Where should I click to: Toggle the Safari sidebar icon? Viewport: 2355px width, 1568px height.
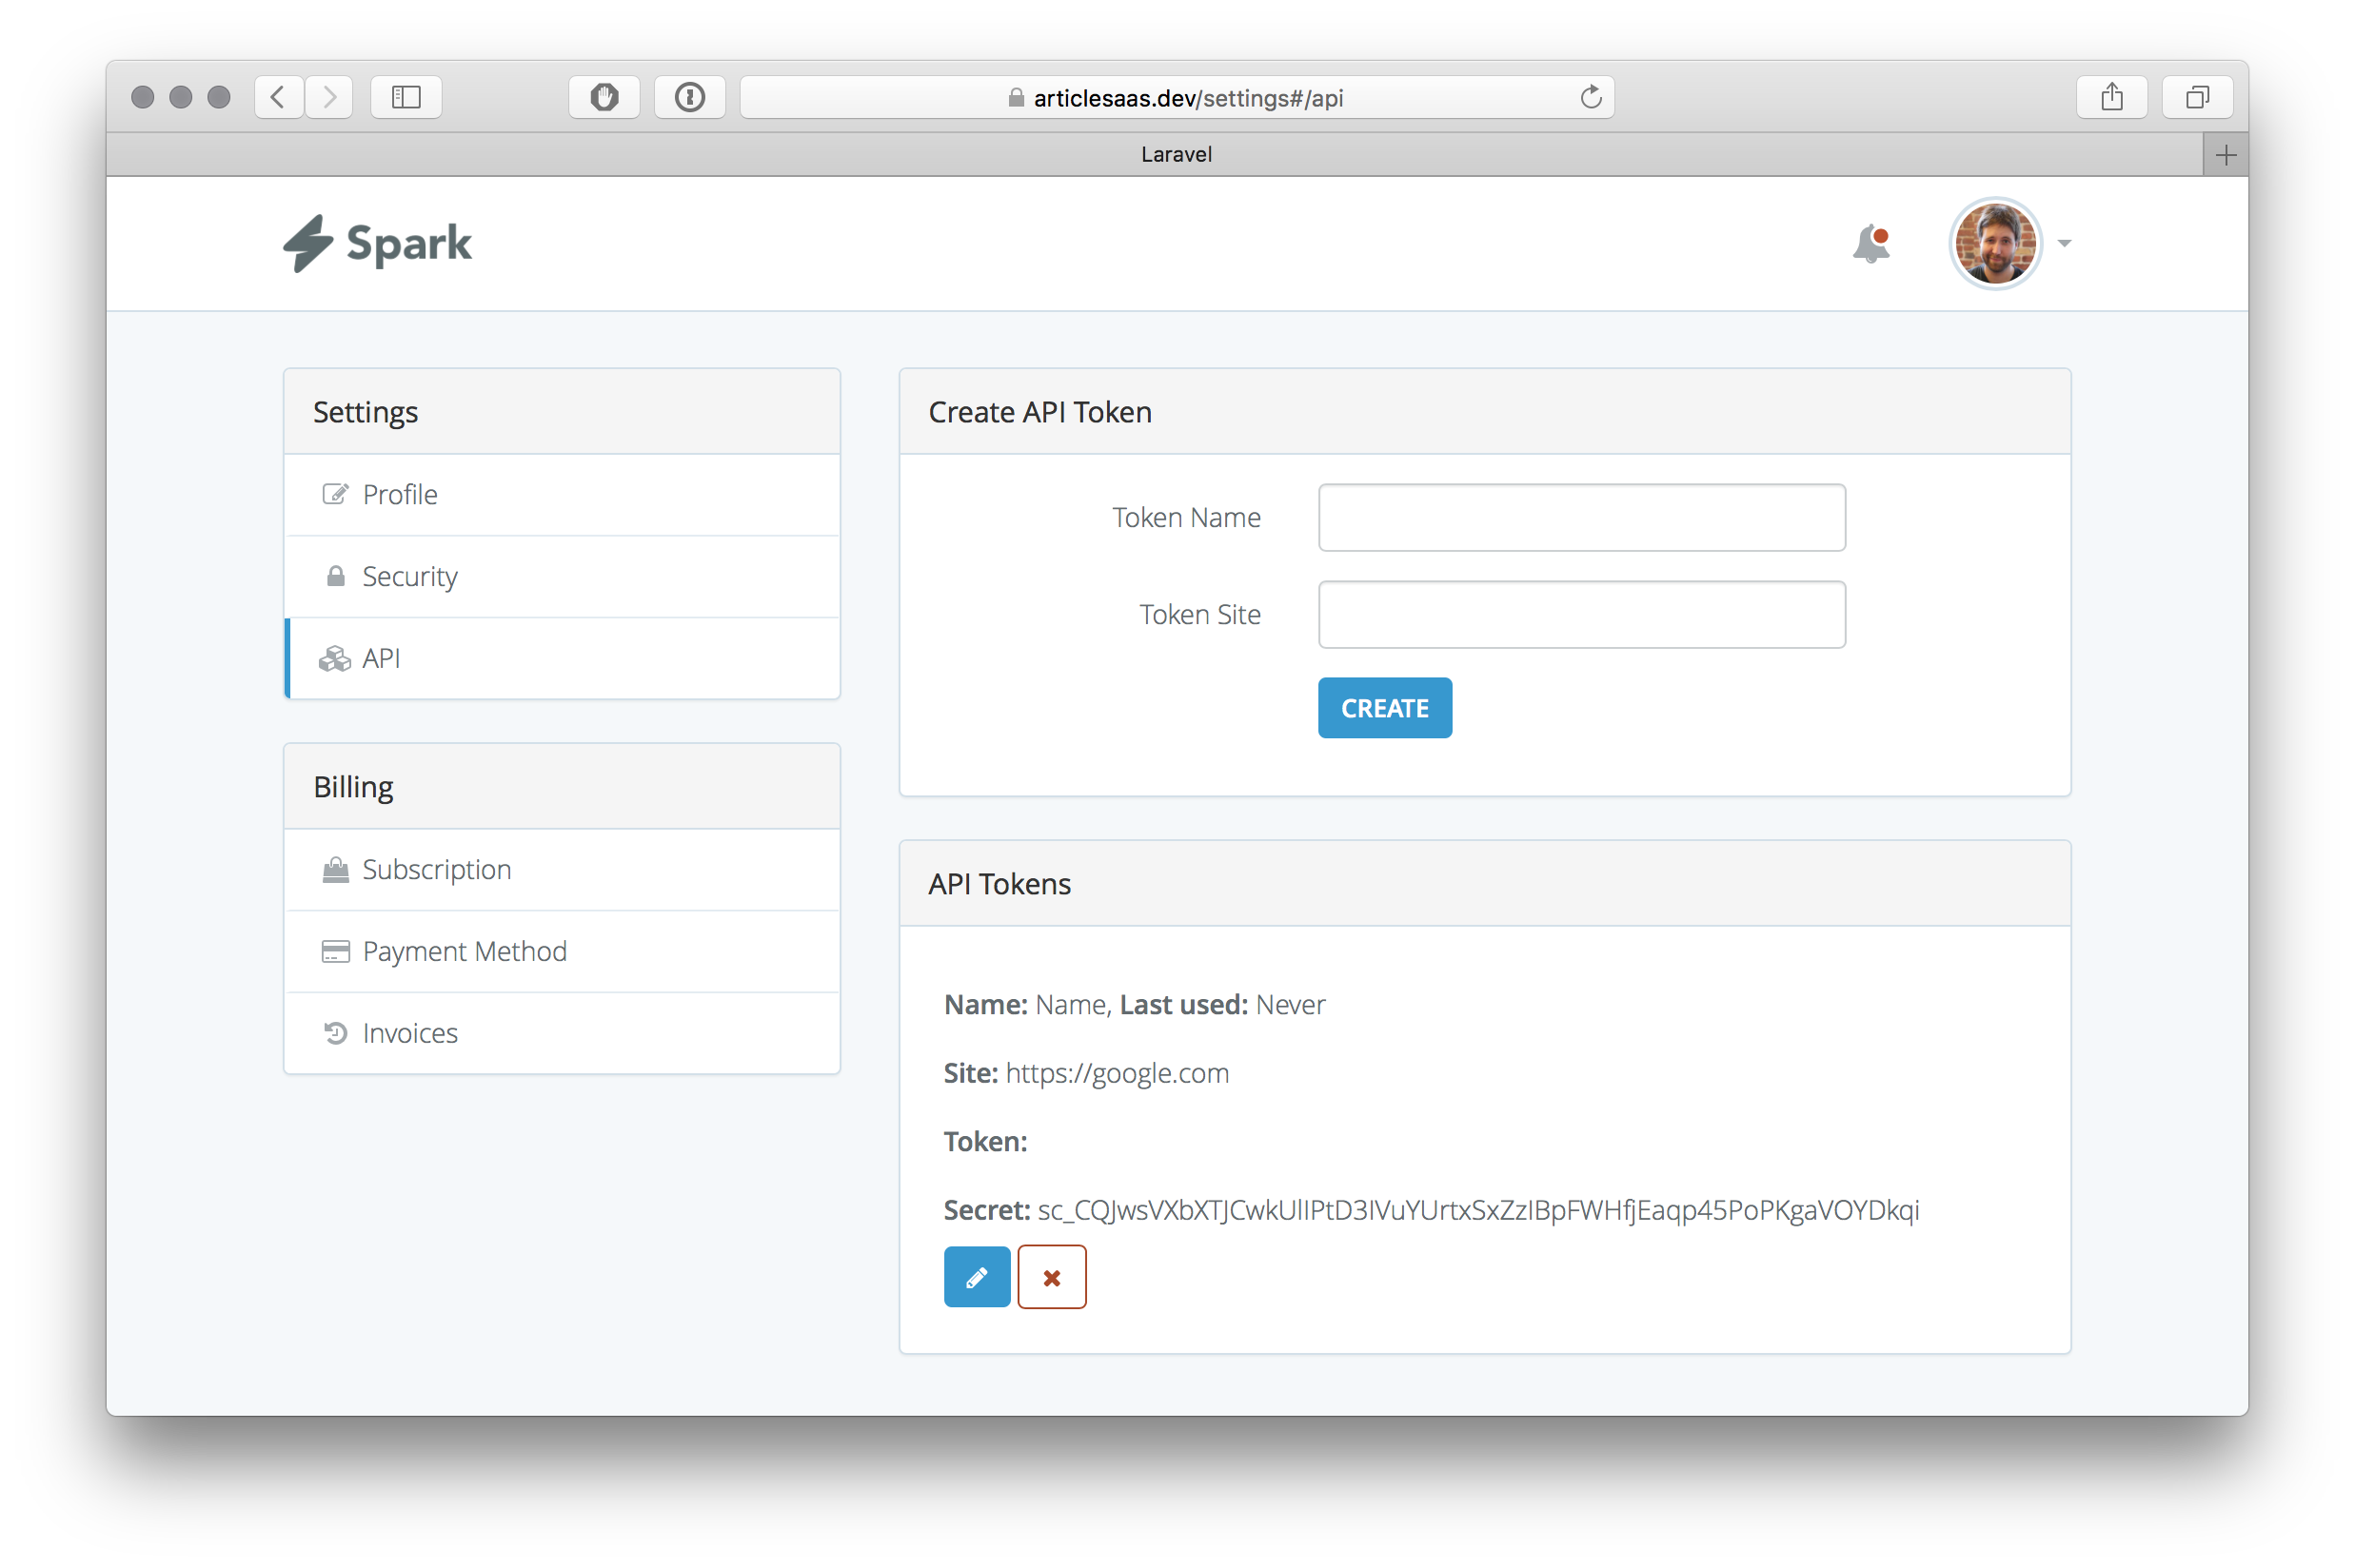(406, 97)
